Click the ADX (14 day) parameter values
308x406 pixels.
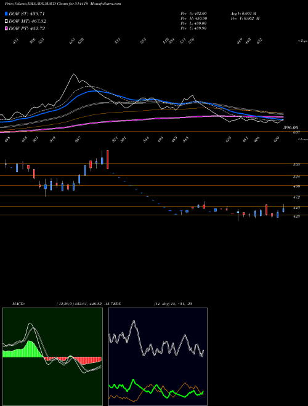pyautogui.click(x=172, y=304)
